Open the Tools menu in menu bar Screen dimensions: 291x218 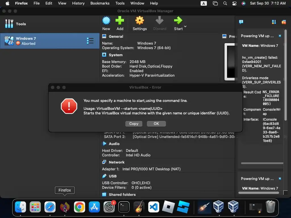pyautogui.click(x=120, y=3)
